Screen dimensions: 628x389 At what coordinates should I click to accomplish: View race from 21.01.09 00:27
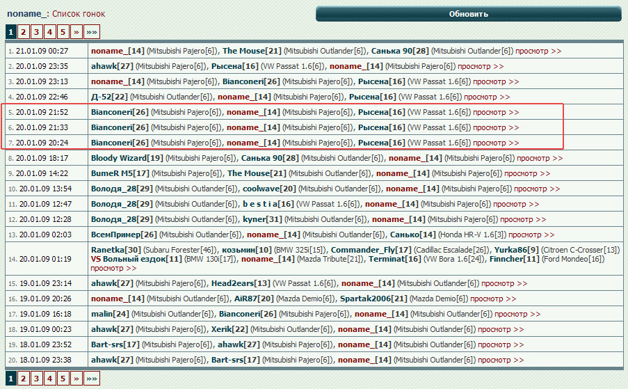538,51
